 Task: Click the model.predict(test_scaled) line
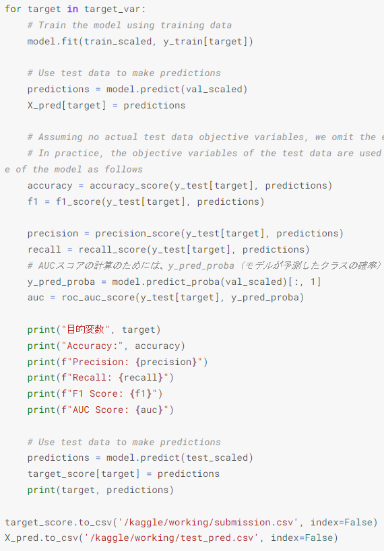[140, 457]
